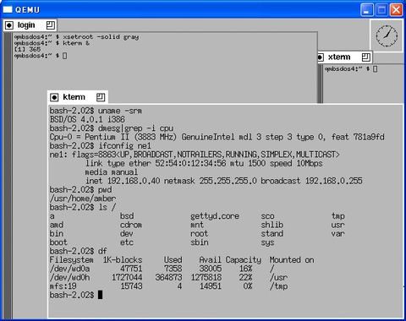
Task: Click the 'ne1: flags=8863' line
Action: point(195,155)
